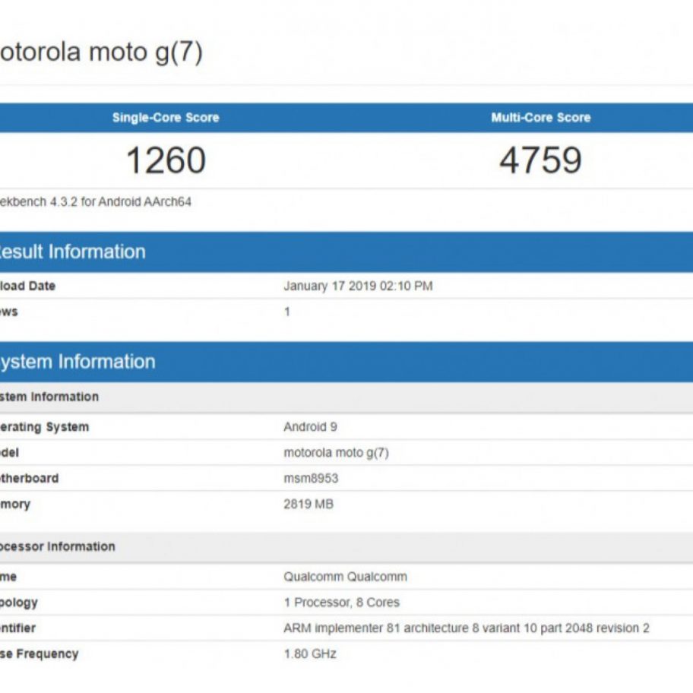Click the model value motorola moto g(7)
The width and height of the screenshot is (693, 693).
336,453
